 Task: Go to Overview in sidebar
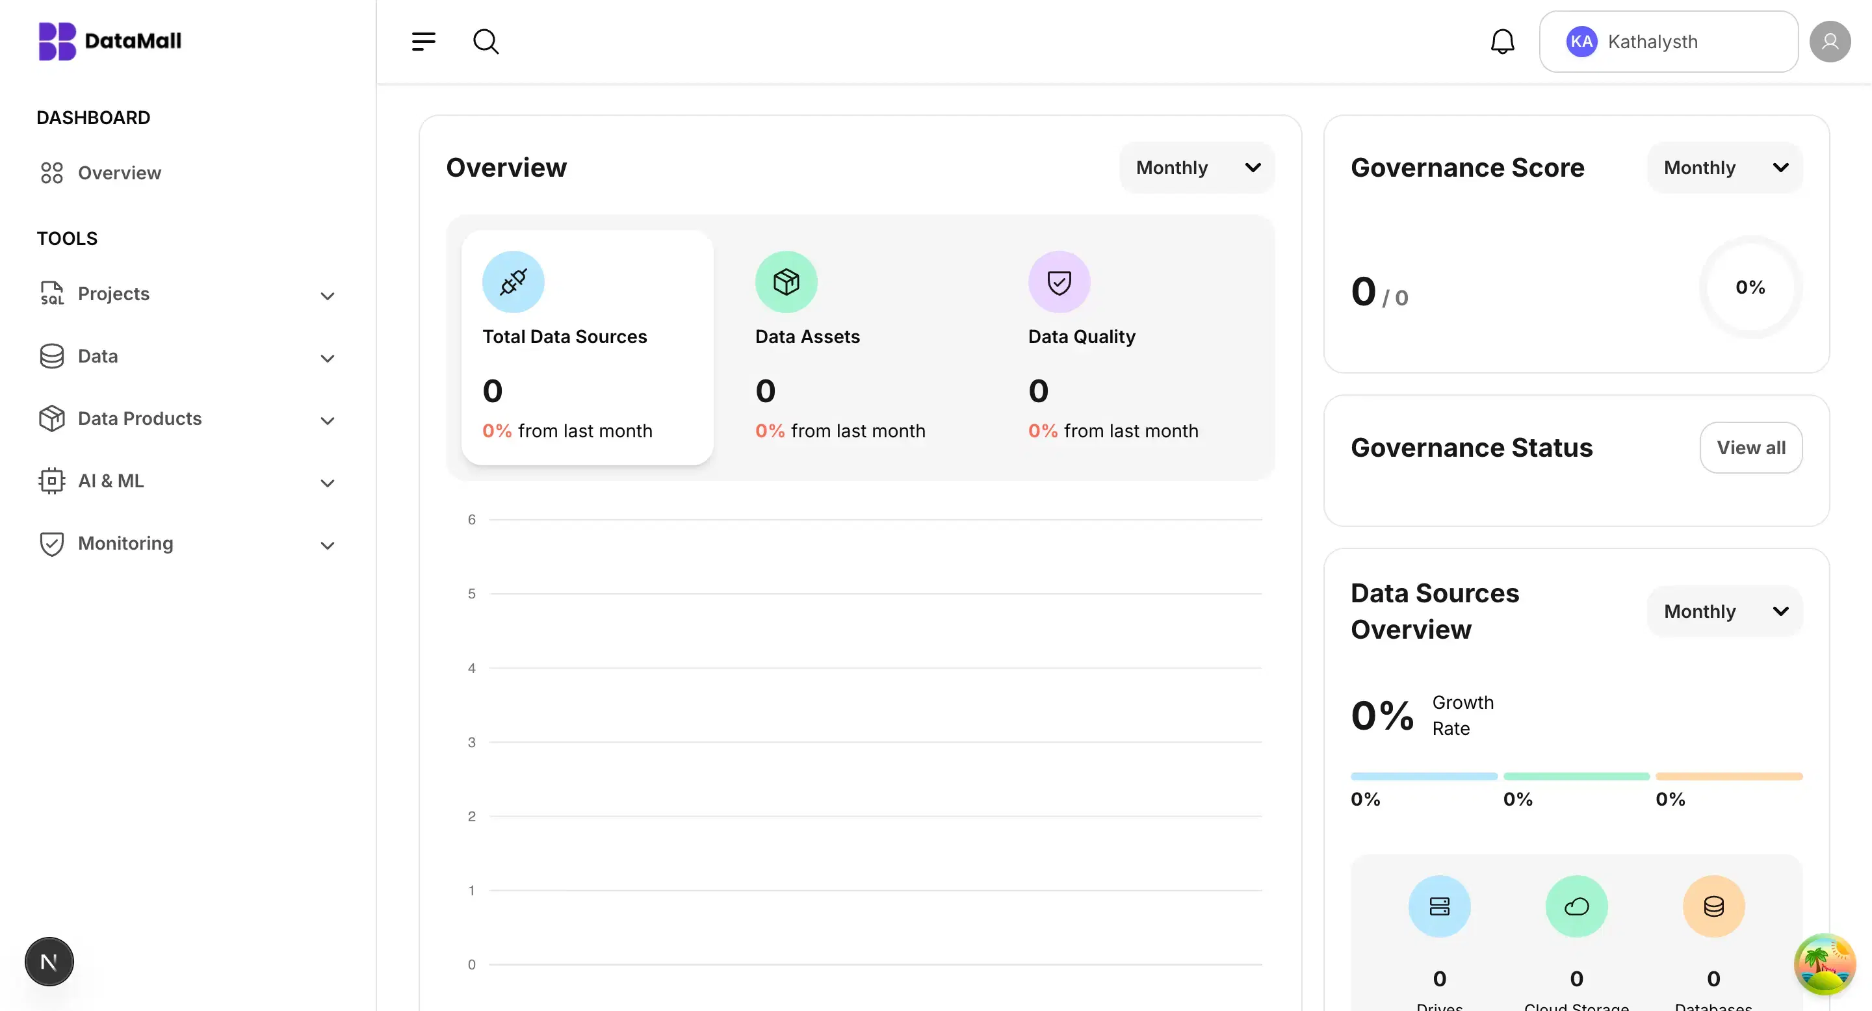pyautogui.click(x=100, y=173)
